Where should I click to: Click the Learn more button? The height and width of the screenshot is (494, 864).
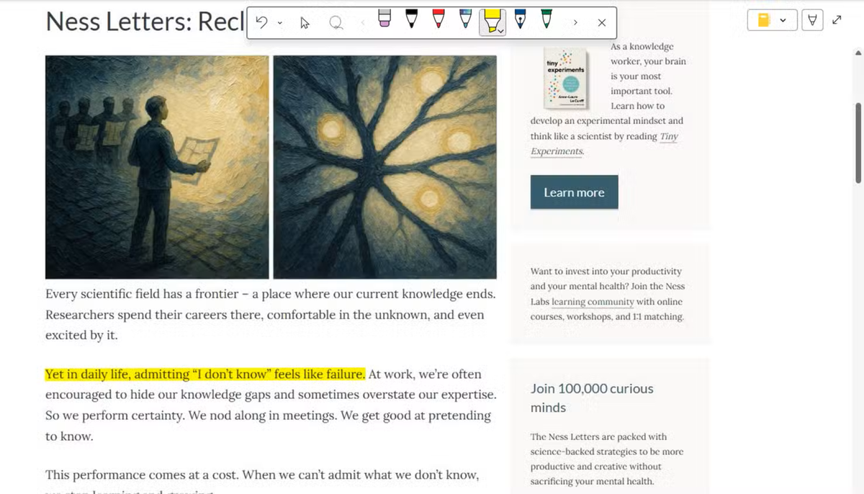pyautogui.click(x=574, y=192)
